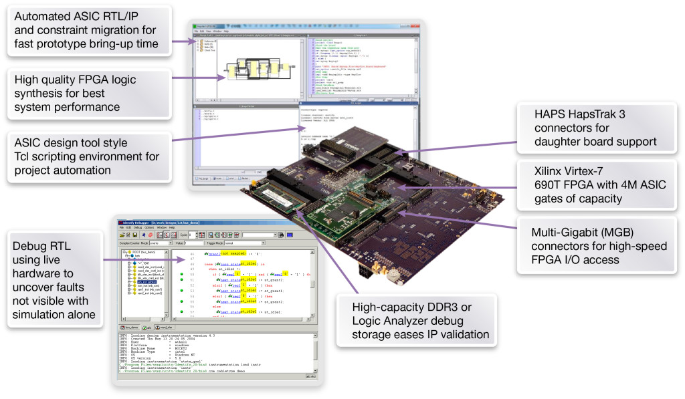Open the debugger toolbar search combo box
Viewport: 685px width, 399px height.
coord(260,235)
